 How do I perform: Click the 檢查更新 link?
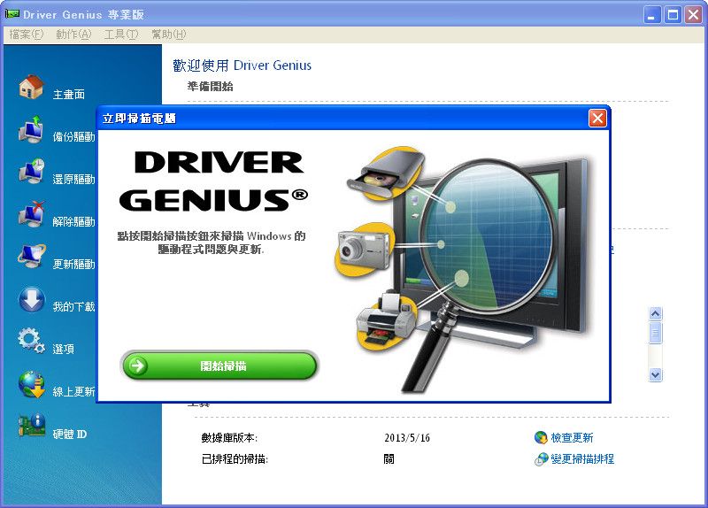coord(572,437)
